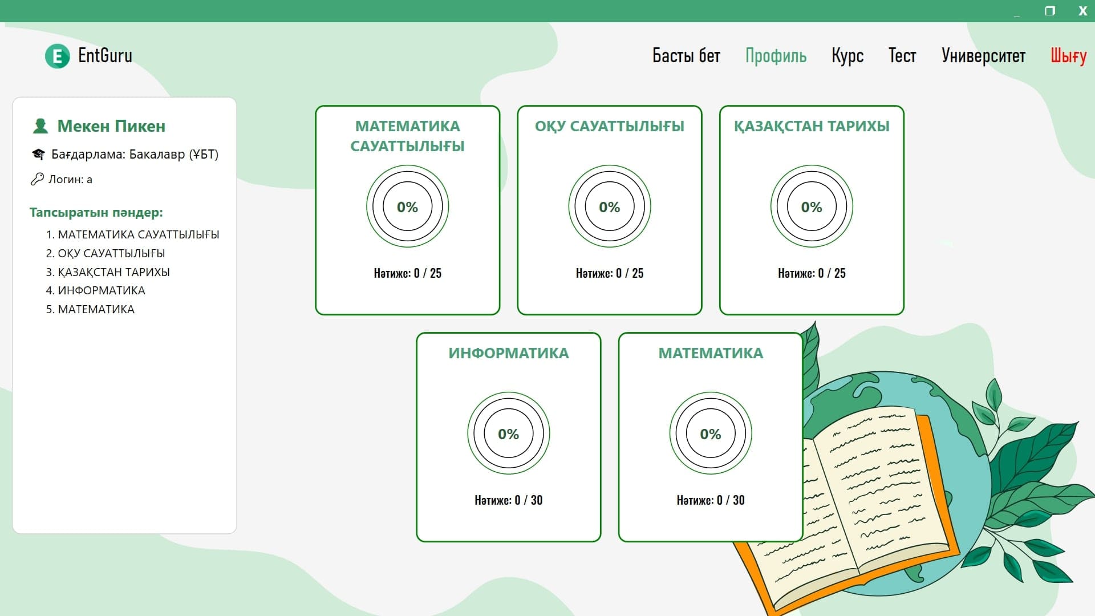Click the user avatar icon beside Мекен Пикен
This screenshot has height=616, width=1095.
tap(40, 126)
